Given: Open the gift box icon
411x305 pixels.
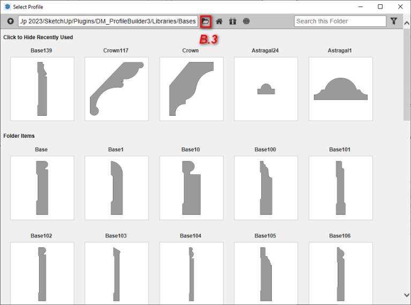Looking at the screenshot, I should pos(232,21).
